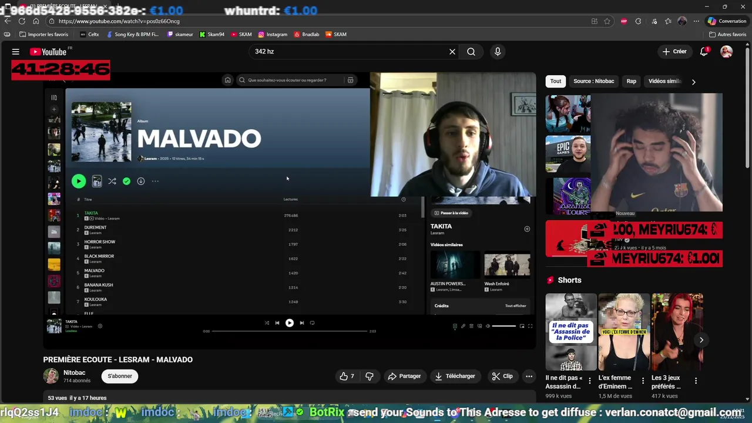Image resolution: width=752 pixels, height=423 pixels.
Task: Open the 'L'ex femme d'Eminem' Short thumbnail
Action: pos(624,332)
